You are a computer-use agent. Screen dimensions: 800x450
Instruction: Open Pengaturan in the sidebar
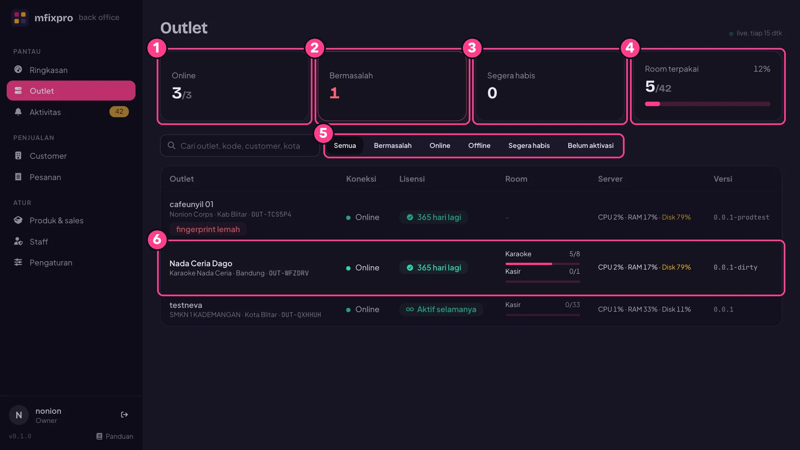click(71, 262)
